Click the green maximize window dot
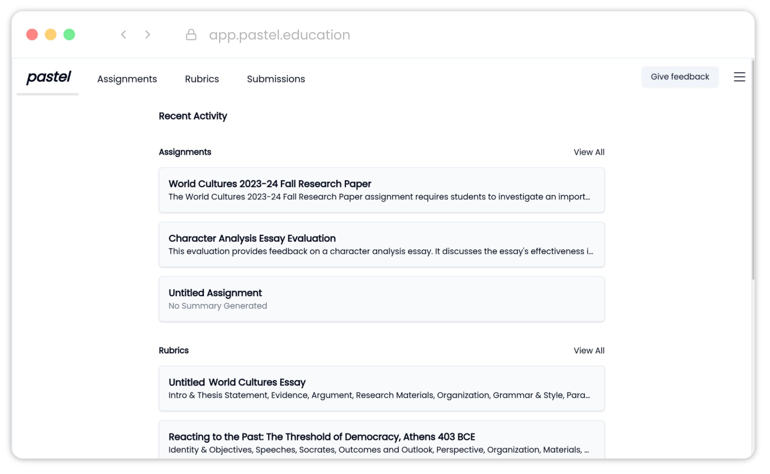Viewport: 770px width, 474px height. pyautogui.click(x=69, y=35)
